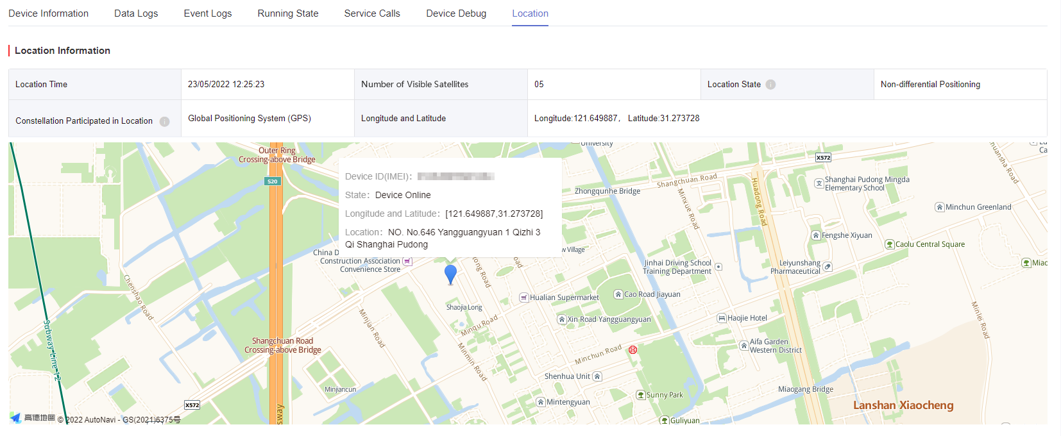The height and width of the screenshot is (436, 1061).
Task: Click the visible satellites count 05
Action: tap(539, 84)
